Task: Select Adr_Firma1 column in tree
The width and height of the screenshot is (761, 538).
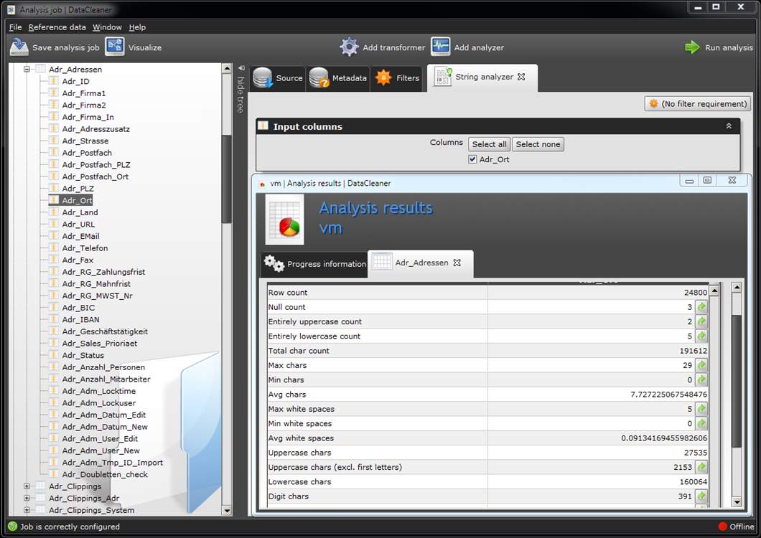Action: pos(83,93)
